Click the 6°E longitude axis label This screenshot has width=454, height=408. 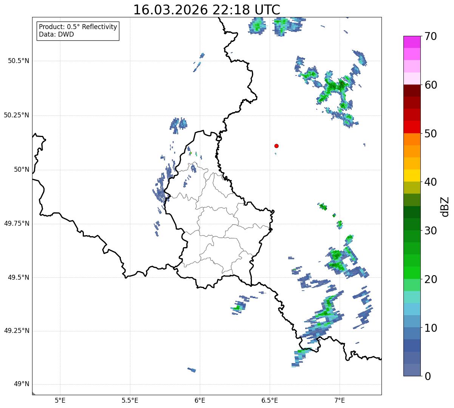(200, 400)
